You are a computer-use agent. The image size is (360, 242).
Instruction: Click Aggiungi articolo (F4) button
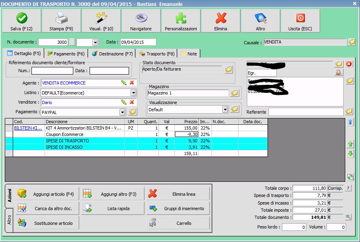pyautogui.click(x=47, y=194)
